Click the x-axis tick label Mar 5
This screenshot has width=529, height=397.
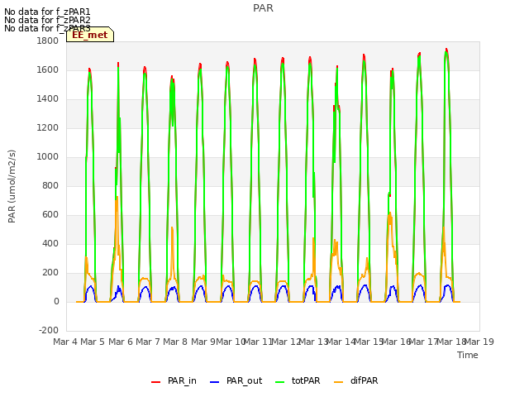click(x=93, y=342)
